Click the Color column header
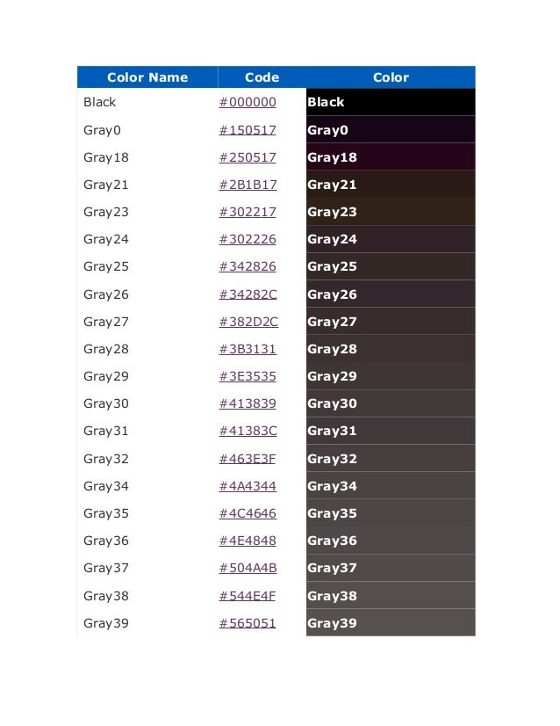 391,77
